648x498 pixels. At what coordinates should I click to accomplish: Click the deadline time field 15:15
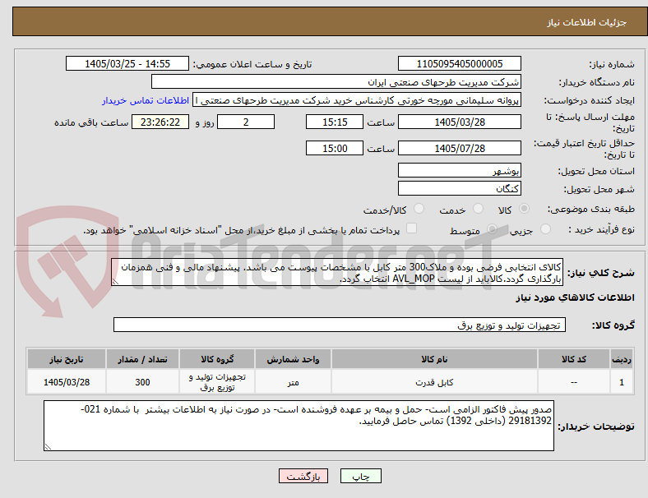point(335,122)
